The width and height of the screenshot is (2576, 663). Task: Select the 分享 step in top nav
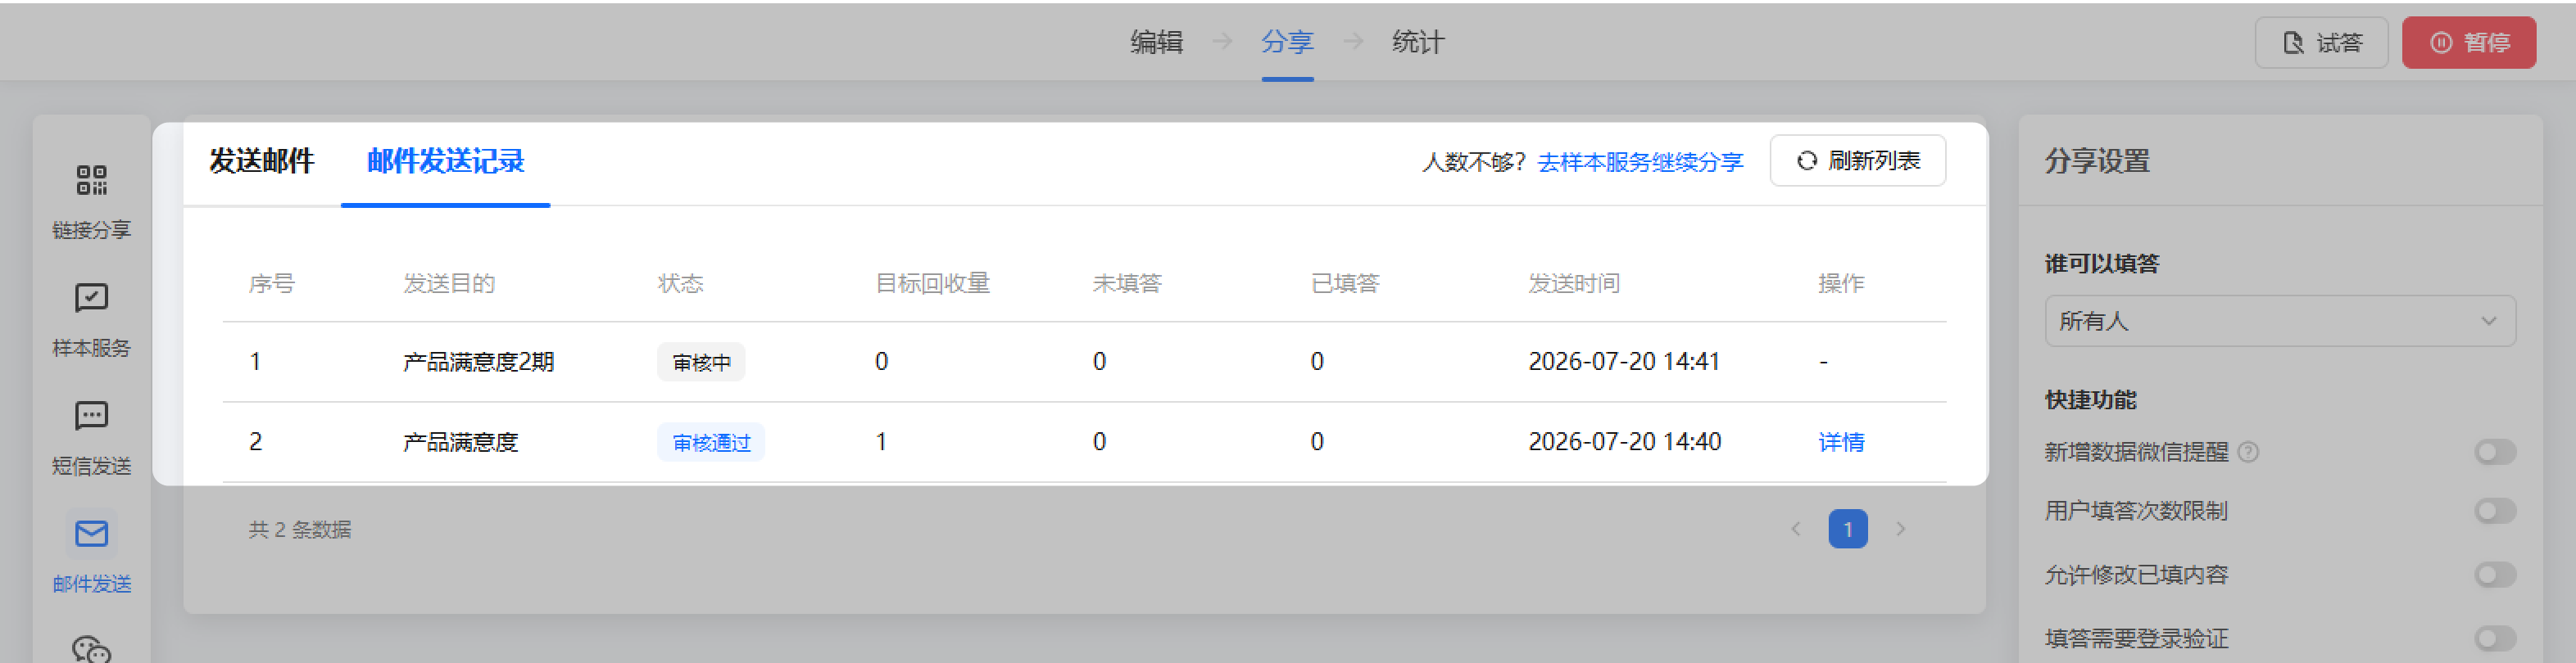[1287, 42]
